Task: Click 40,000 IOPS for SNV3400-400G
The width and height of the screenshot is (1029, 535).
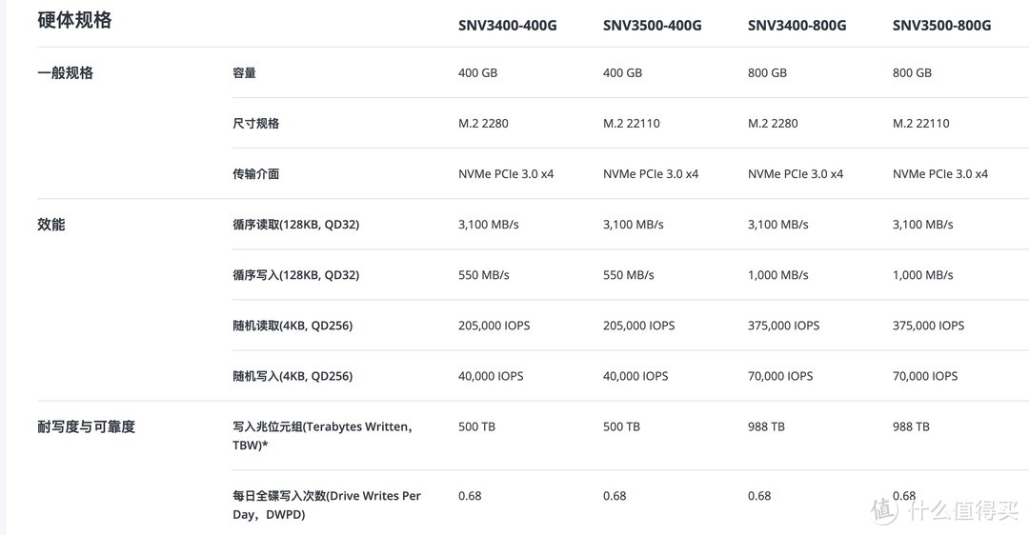Action: point(491,376)
